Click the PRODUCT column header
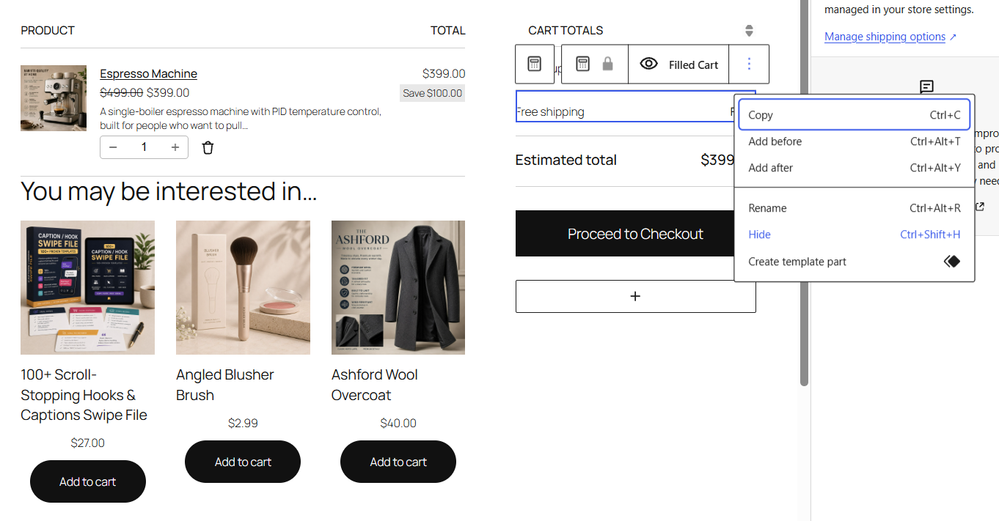 point(48,31)
